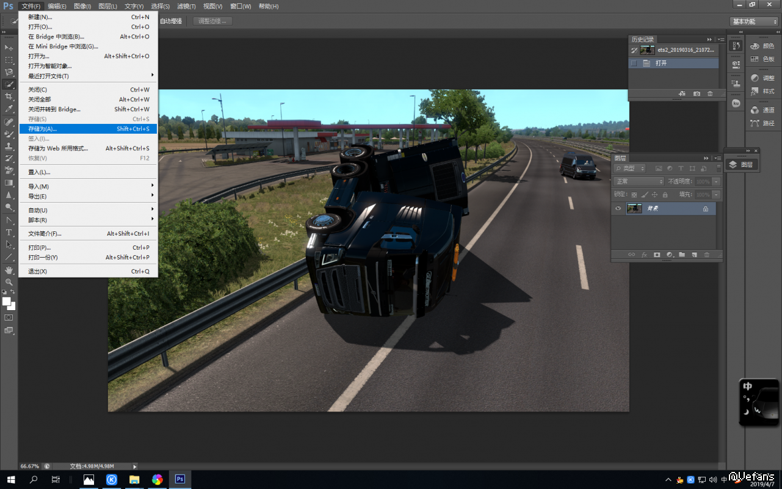Select the Rectangular Marquee tool
This screenshot has width=782, height=489.
(9, 60)
